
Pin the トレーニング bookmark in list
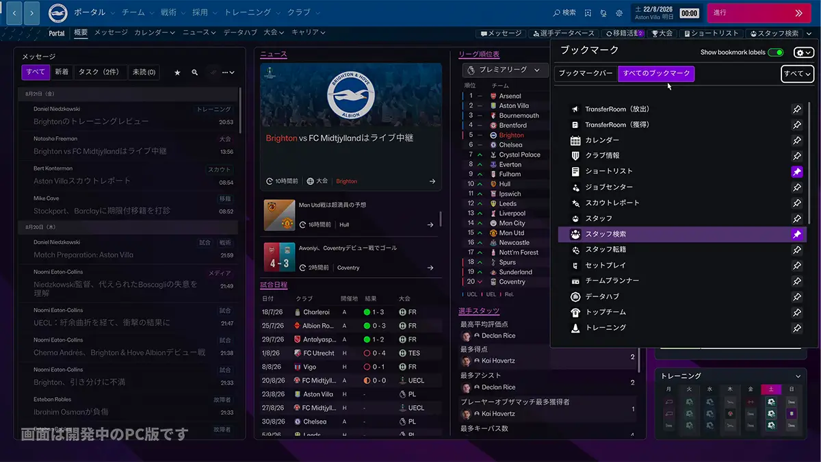coord(797,328)
